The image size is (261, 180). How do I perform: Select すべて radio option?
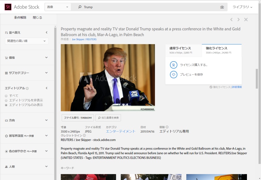click(x=6, y=96)
